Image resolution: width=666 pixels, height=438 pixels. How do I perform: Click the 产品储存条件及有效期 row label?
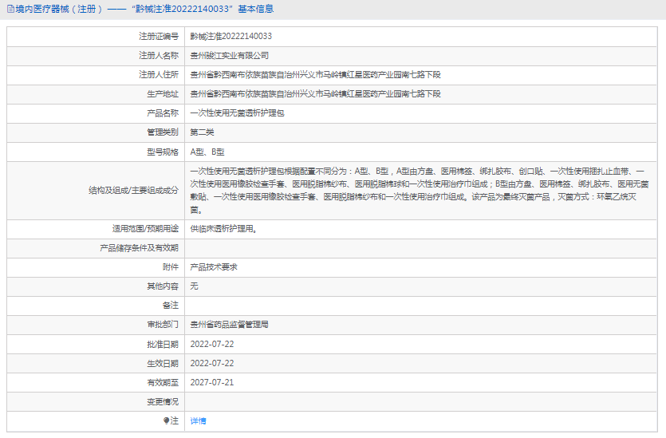[x=139, y=248]
